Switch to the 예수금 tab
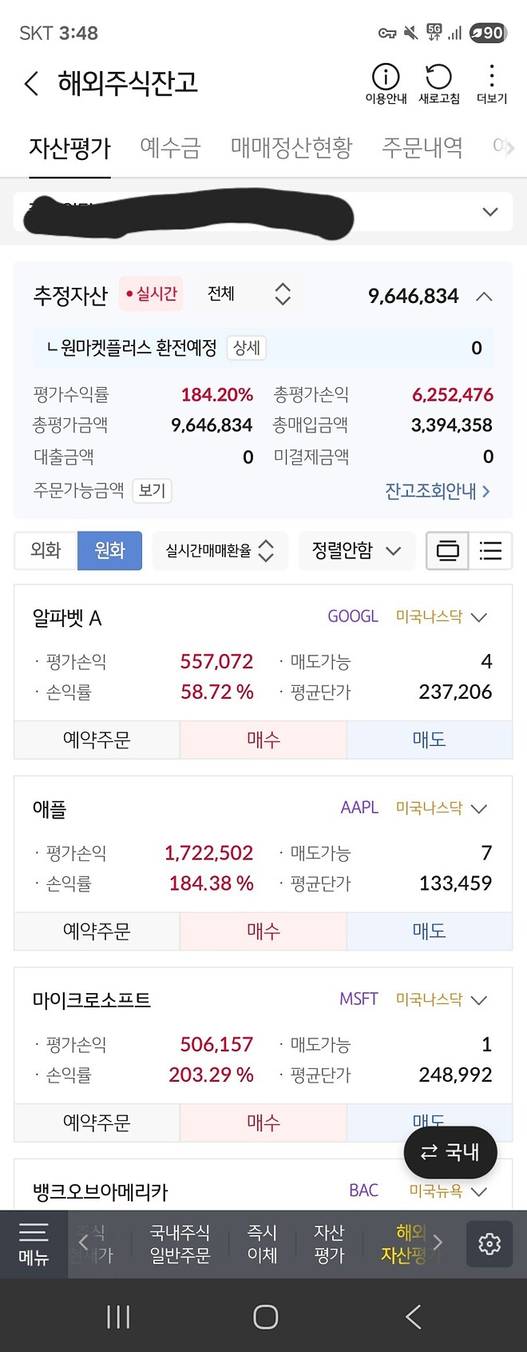 tap(170, 146)
